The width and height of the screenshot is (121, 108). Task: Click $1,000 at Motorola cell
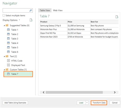[79, 29]
